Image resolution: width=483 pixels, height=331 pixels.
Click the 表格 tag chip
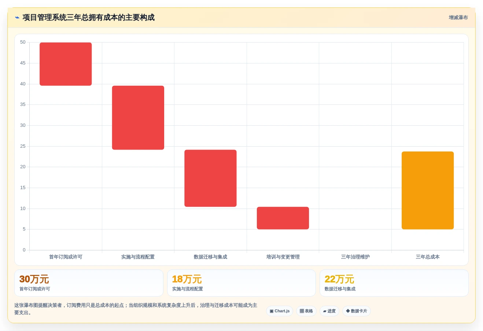[306, 311]
